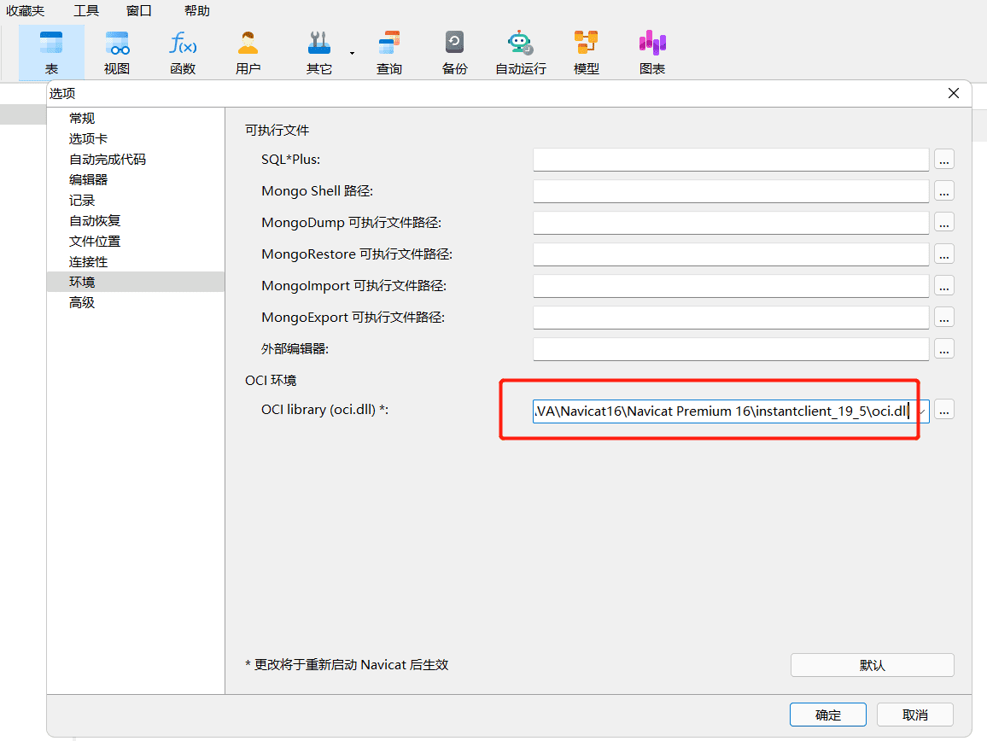Viewport: 987px width, 741px height.
Task: Click the 外部编辑器 path input field
Action: pyautogui.click(x=730, y=349)
